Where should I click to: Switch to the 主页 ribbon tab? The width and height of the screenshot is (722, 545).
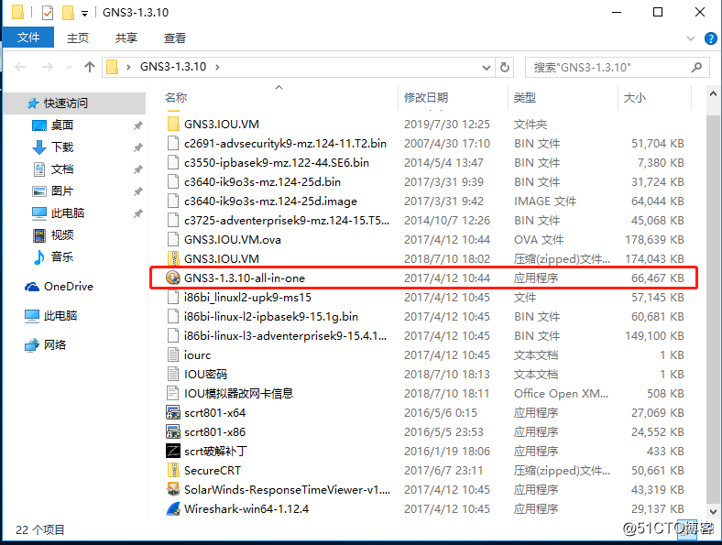click(x=77, y=38)
